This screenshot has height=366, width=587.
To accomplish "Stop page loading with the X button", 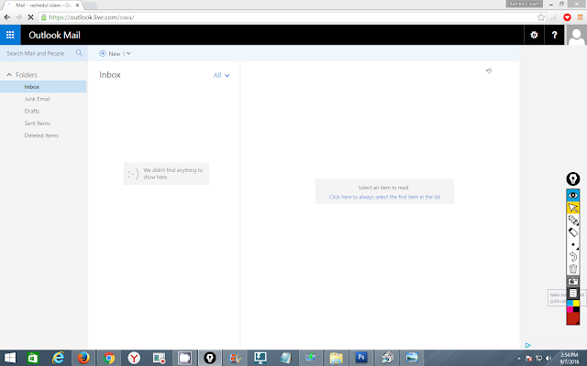I will 30,17.
